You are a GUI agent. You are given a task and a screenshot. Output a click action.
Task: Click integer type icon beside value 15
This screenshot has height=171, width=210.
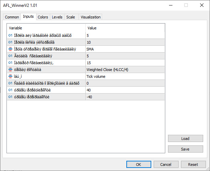click(x=10, y=63)
